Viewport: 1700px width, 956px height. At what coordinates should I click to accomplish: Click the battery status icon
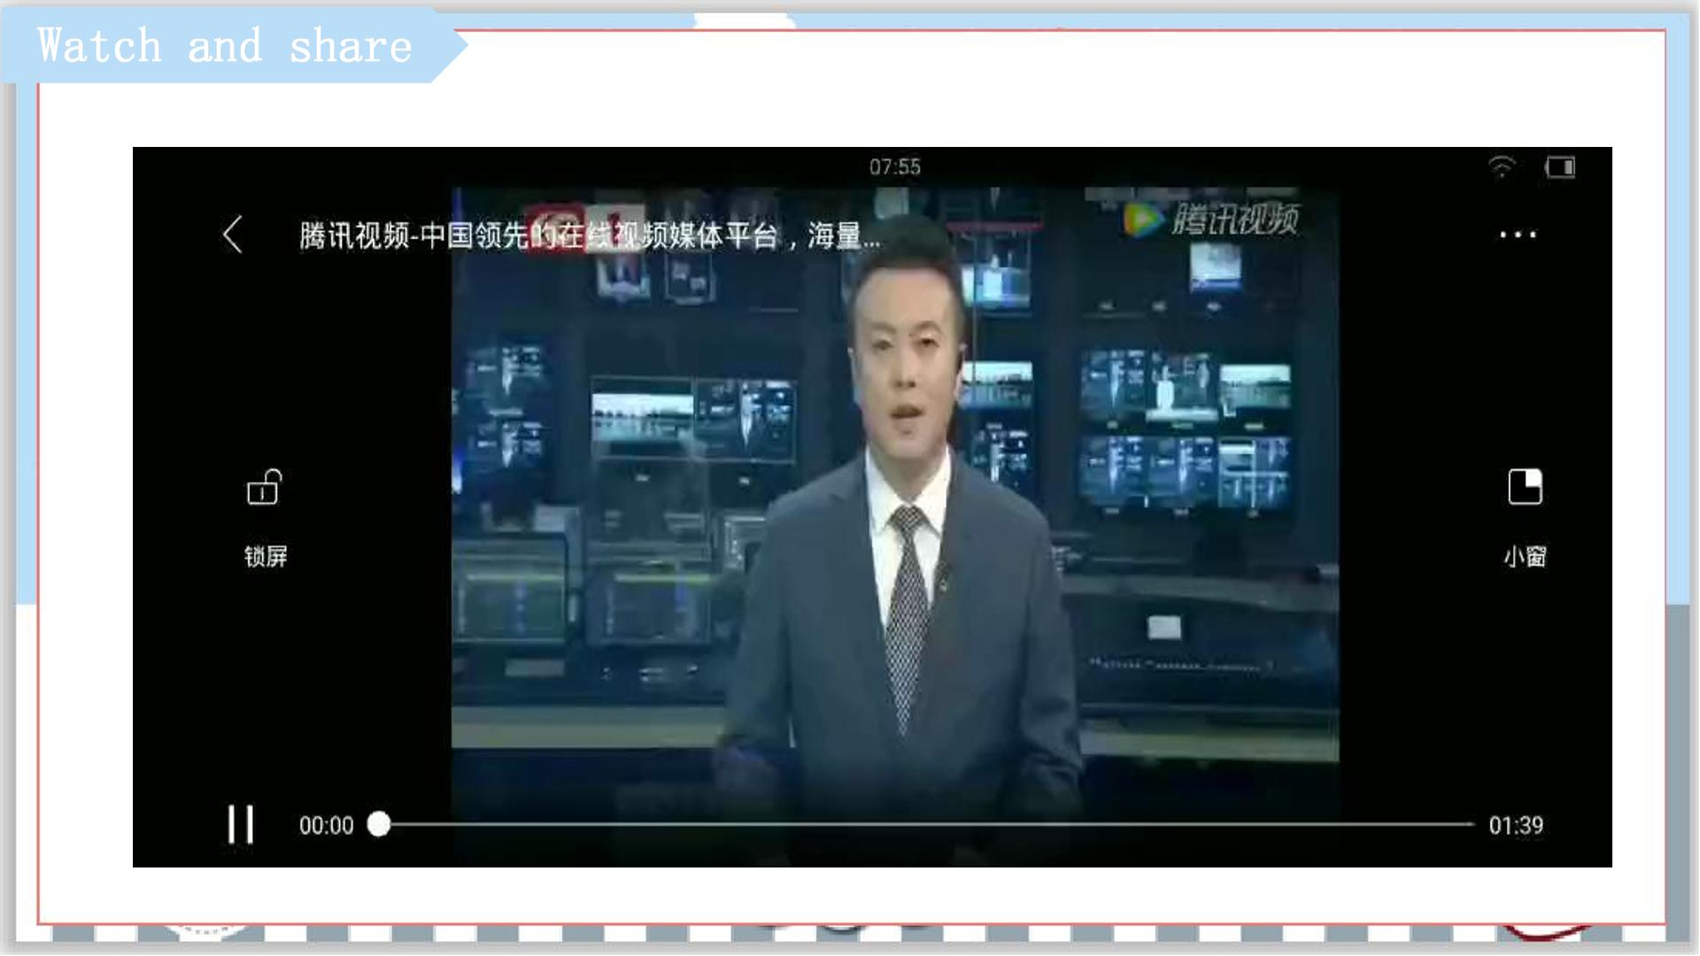(x=1560, y=166)
